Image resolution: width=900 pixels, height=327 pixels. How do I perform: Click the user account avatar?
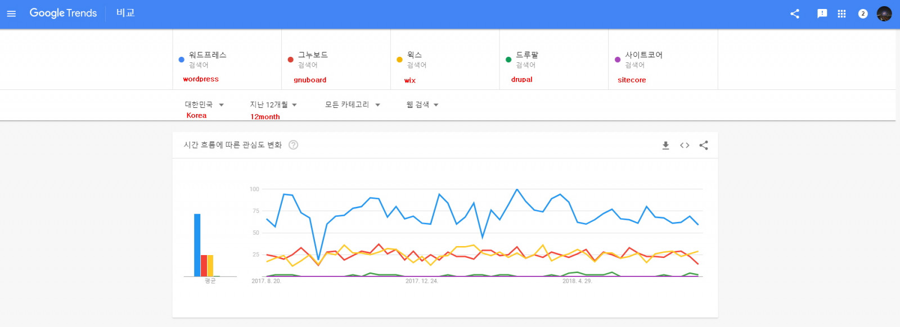click(884, 13)
